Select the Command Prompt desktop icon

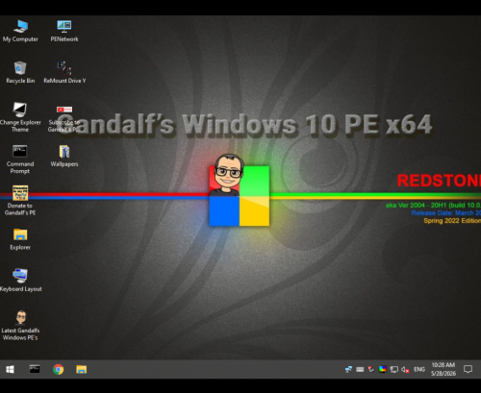(x=20, y=160)
